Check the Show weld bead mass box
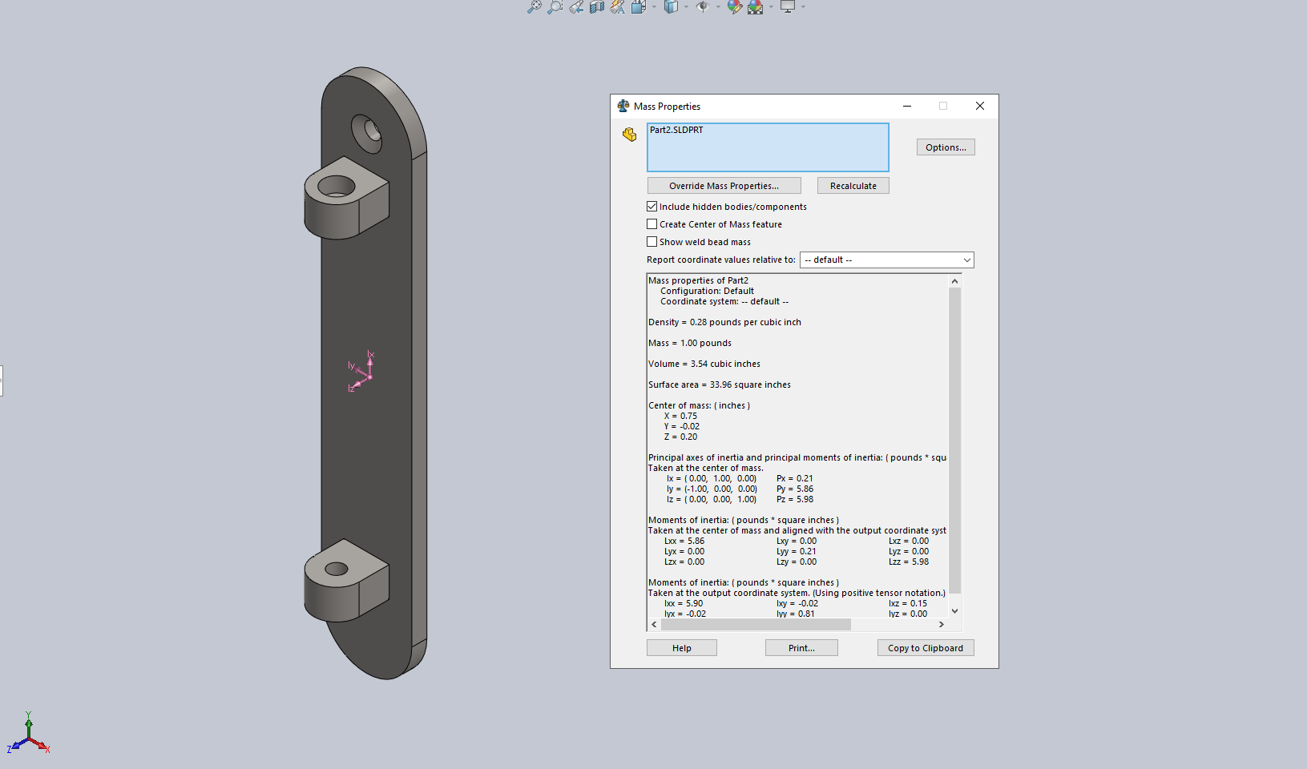The width and height of the screenshot is (1307, 769). click(652, 242)
